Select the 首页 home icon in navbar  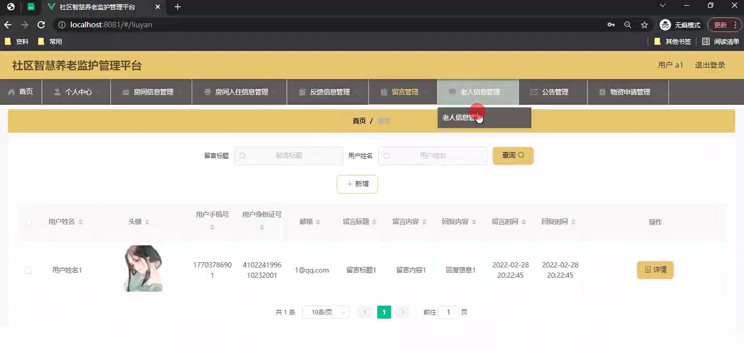(12, 91)
